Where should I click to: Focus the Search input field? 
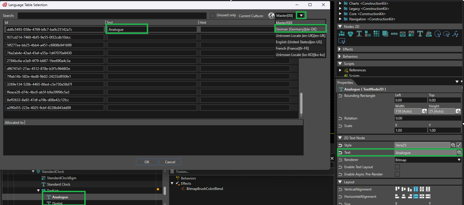tap(112, 15)
